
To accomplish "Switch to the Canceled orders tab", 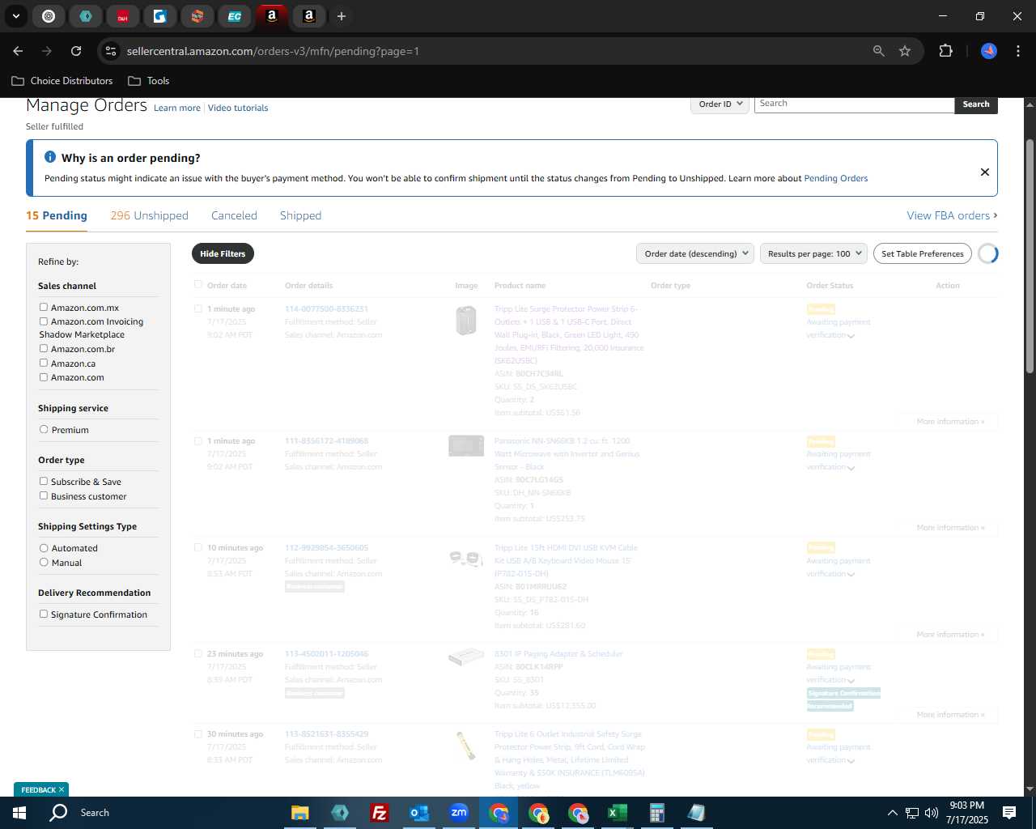I will 234,215.
